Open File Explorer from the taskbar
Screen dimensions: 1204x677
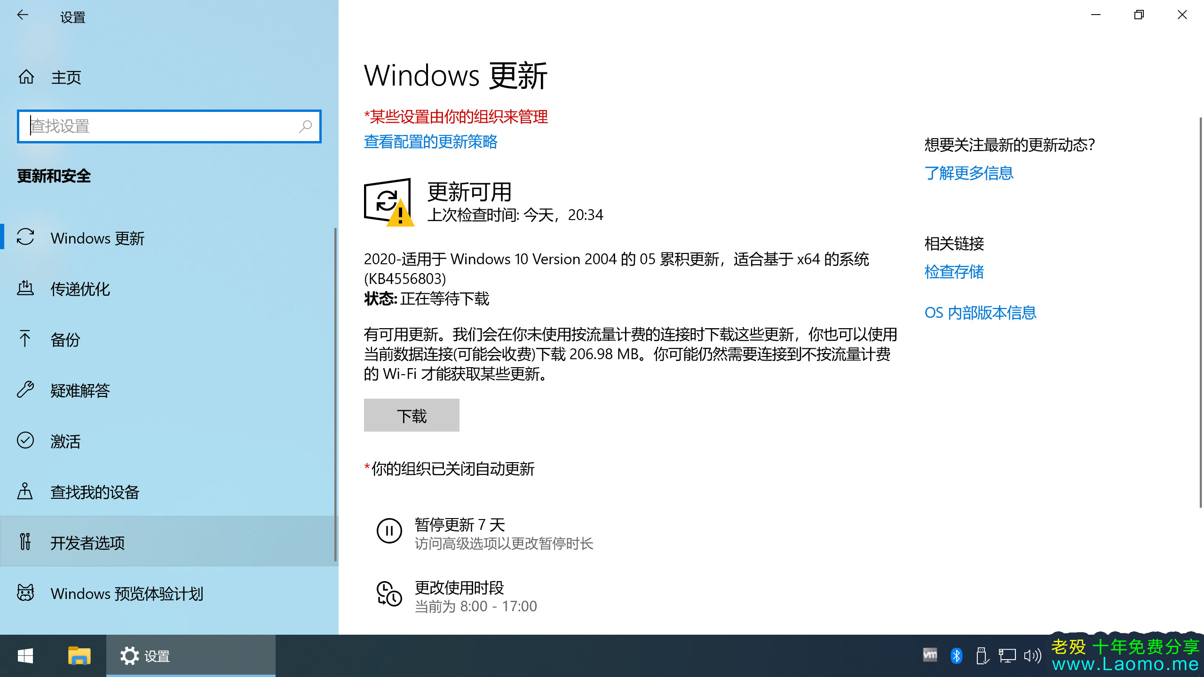[x=79, y=656]
